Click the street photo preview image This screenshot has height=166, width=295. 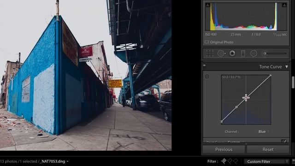(x=86, y=75)
